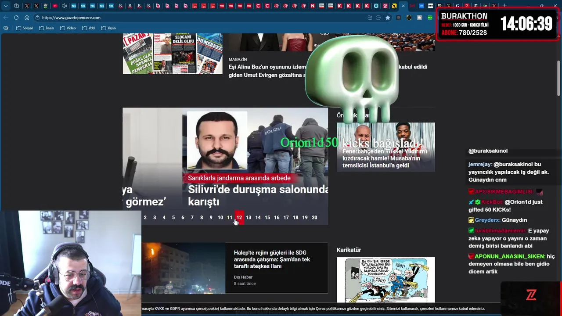Click username jemrejay in chat overlay
Screen dimensions: 562x316
tap(480, 164)
